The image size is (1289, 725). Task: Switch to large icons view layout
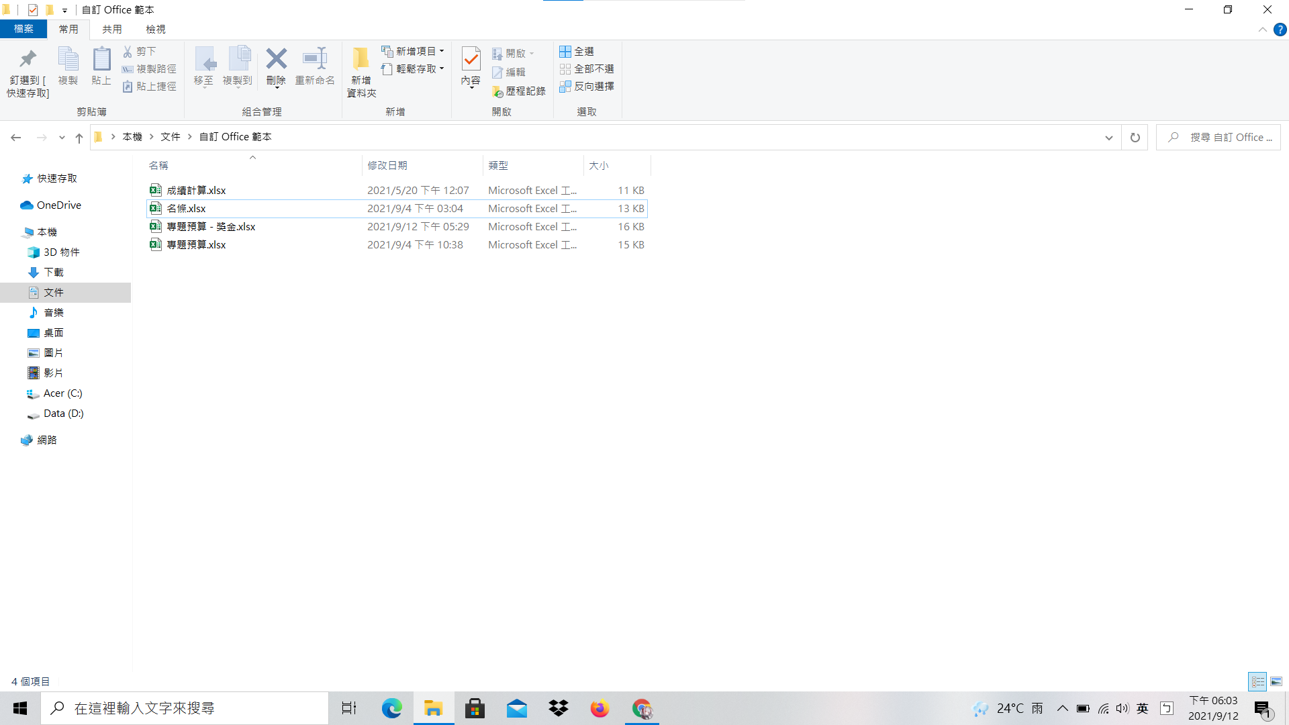tap(1276, 682)
